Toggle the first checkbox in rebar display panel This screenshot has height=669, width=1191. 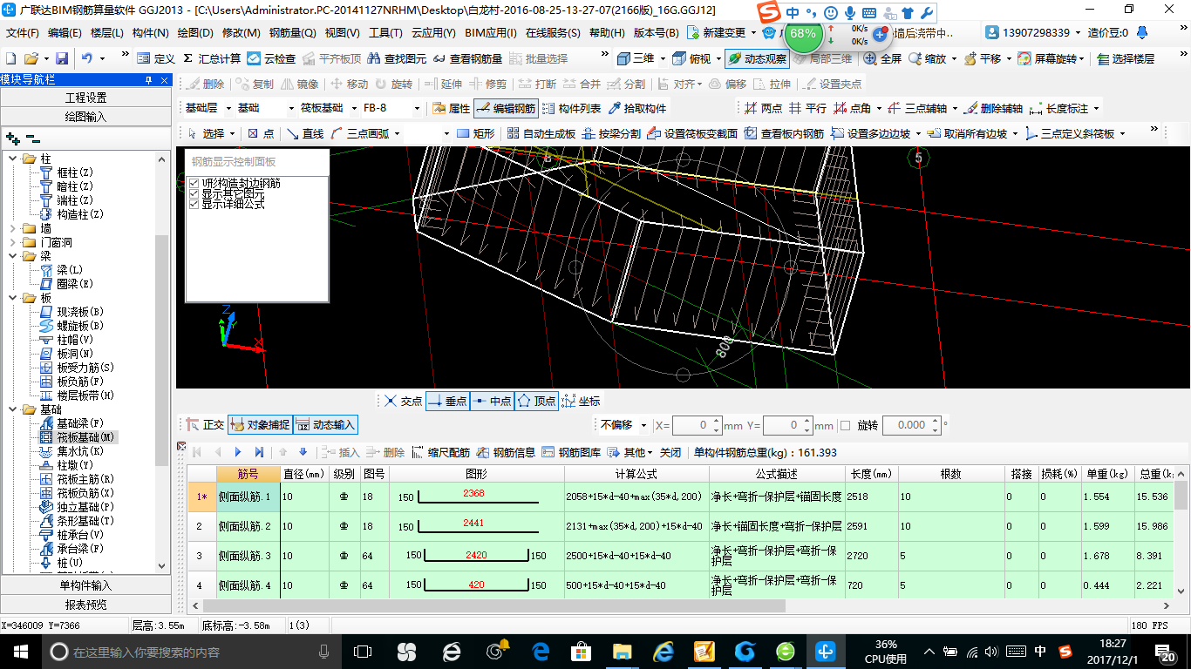(x=194, y=183)
